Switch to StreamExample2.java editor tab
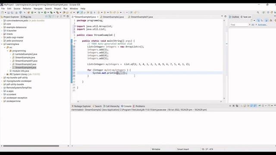276x155 pixels. (x=113, y=17)
